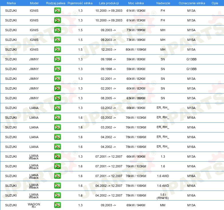The width and height of the screenshot is (224, 210).
Task: Click the fuel icon in the liftback 76kW 1.6 4WD row
Action: (x=57, y=176)
